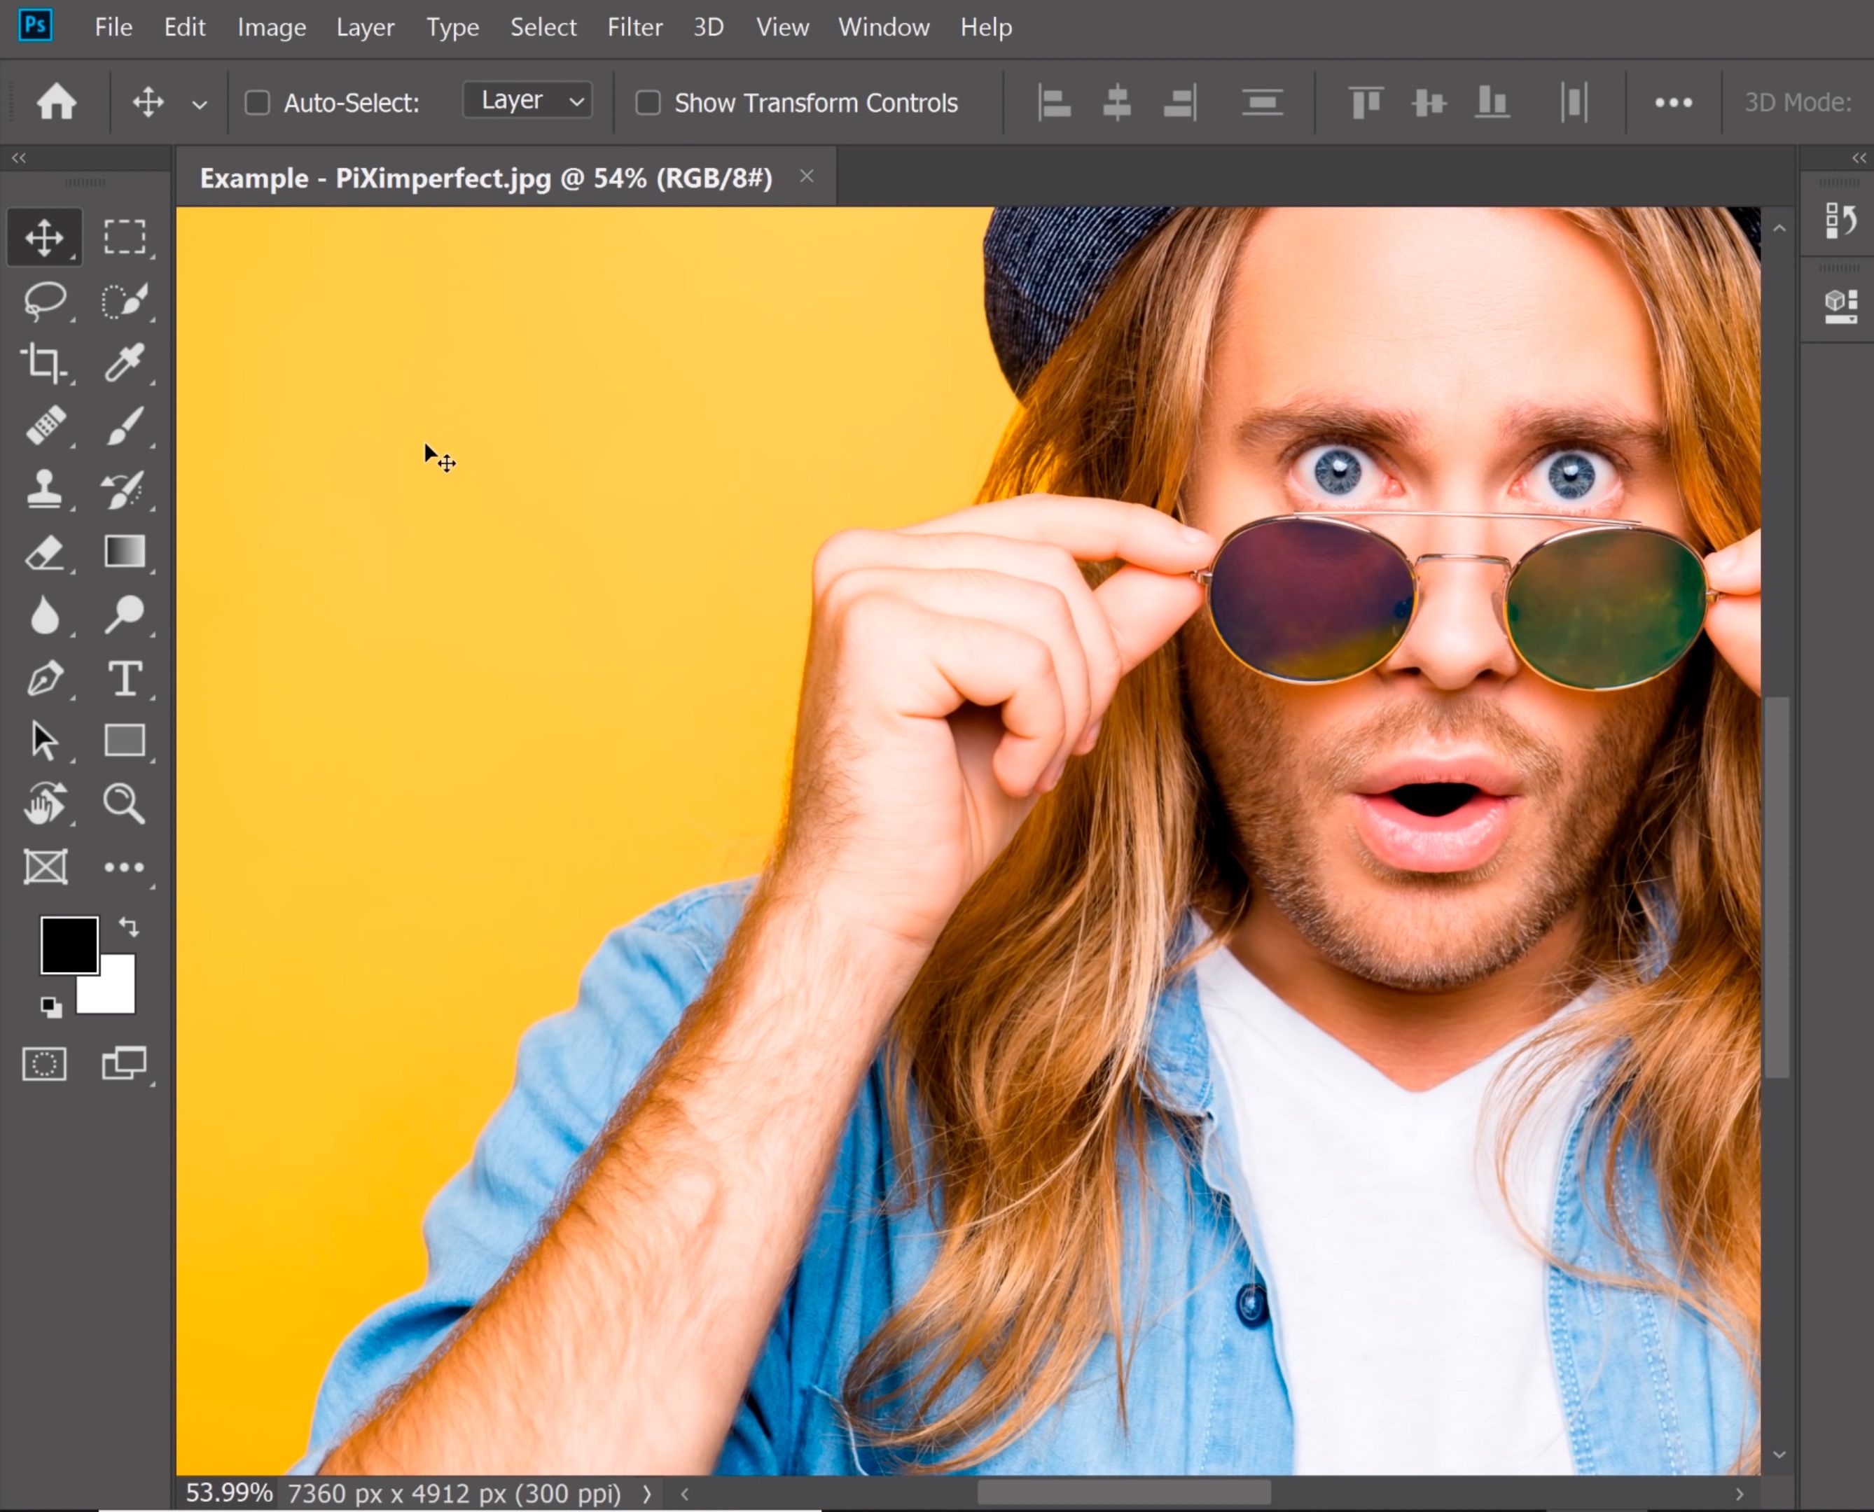Open the Filter menu
Viewport: 1874px width, 1512px height.
point(634,26)
